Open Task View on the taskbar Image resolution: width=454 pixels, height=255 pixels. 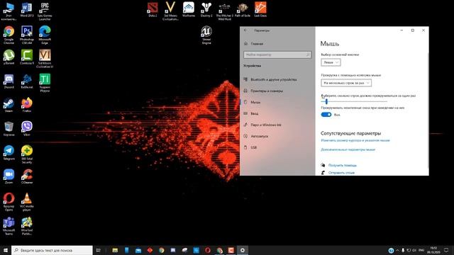[x=98, y=250]
